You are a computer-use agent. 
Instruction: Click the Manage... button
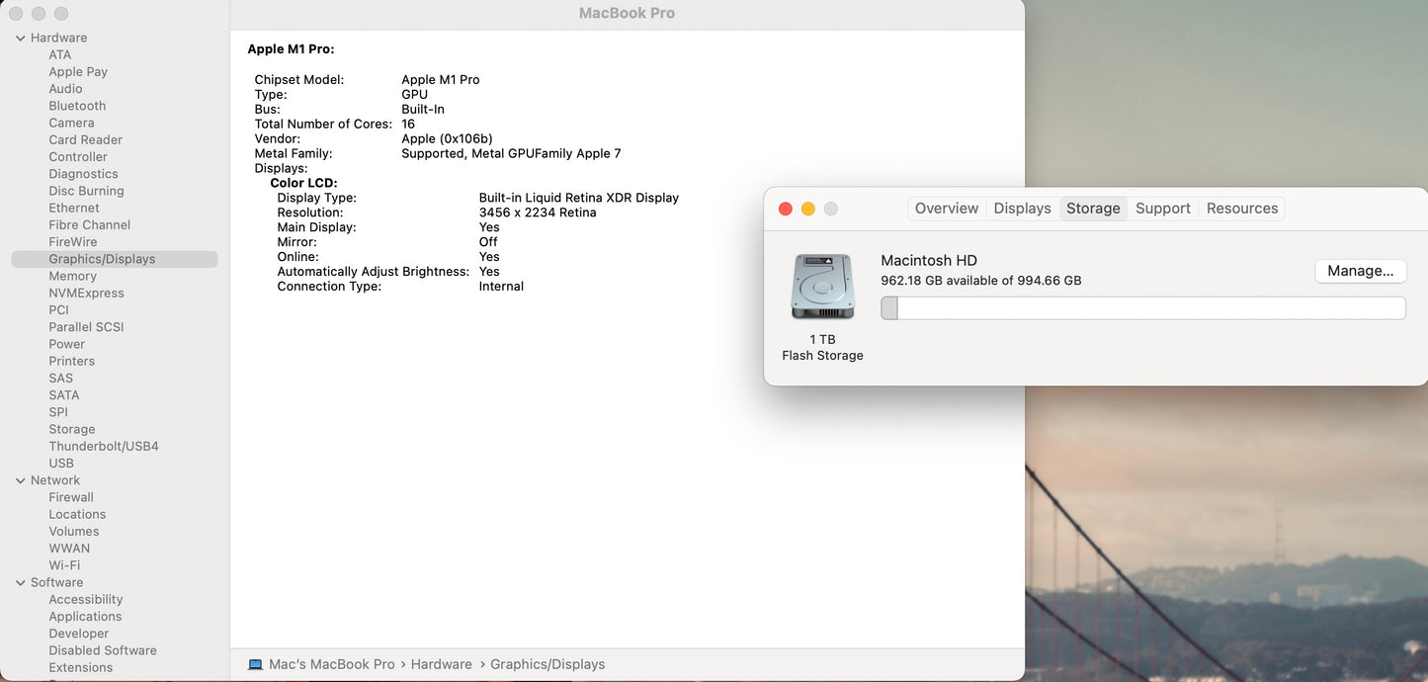pyautogui.click(x=1360, y=271)
